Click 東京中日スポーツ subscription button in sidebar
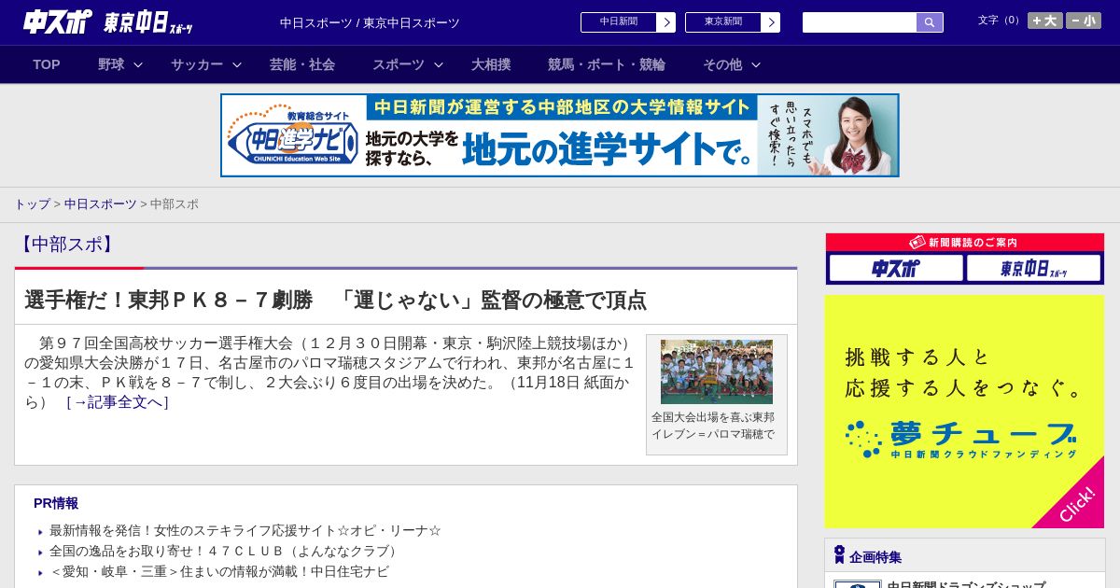The image size is (1120, 588). (x=1033, y=268)
